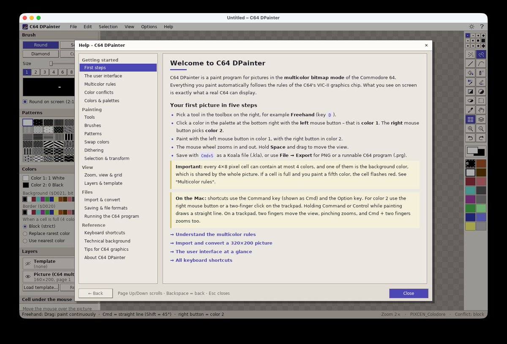The image size is (507, 344).
Task: Open the Options menu
Action: click(149, 27)
